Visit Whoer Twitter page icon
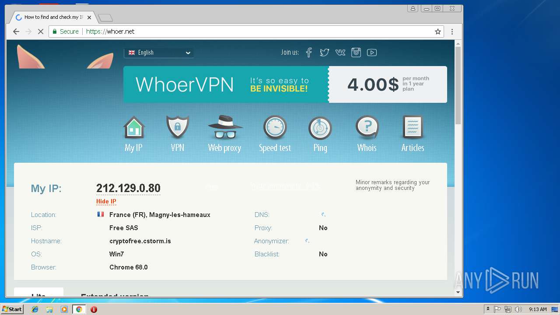560x315 pixels. [x=324, y=52]
